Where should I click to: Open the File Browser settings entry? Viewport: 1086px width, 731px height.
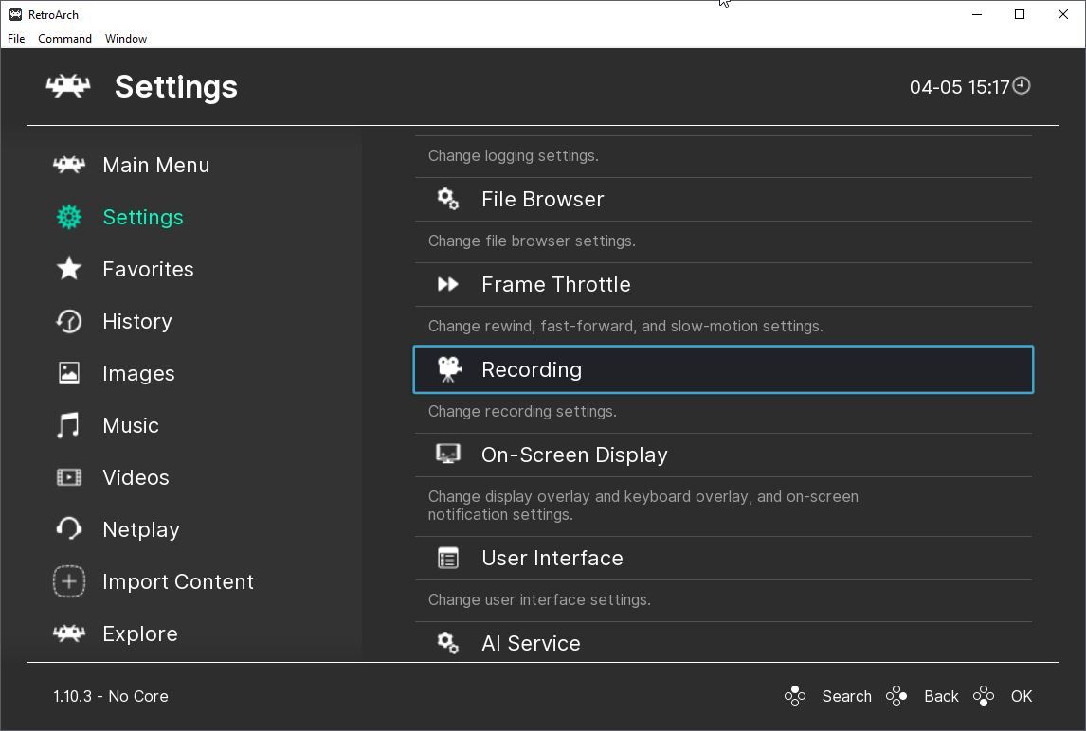click(542, 199)
